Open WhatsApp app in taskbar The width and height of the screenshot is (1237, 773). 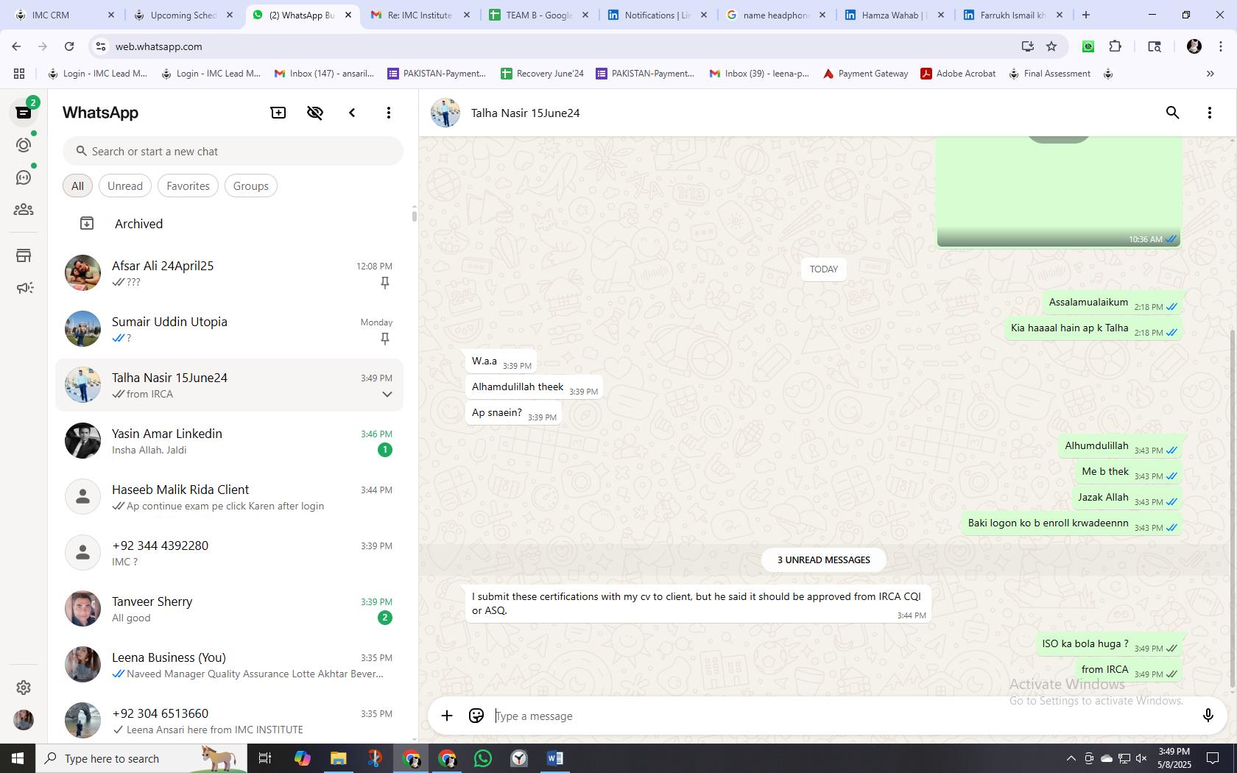click(x=483, y=758)
